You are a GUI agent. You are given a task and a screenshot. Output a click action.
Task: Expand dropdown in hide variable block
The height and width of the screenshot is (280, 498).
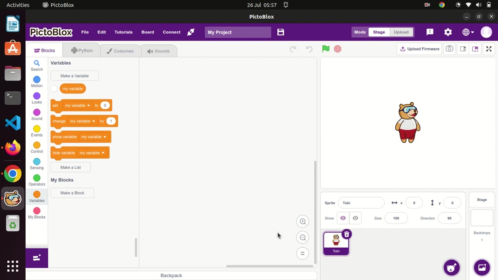pos(103,153)
